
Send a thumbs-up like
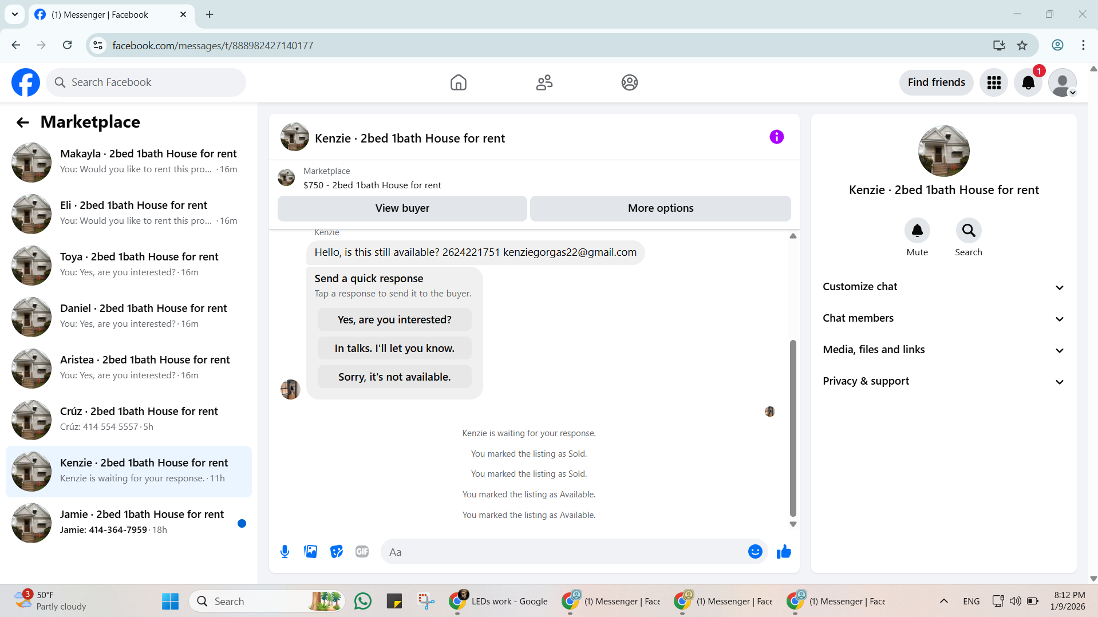point(784,552)
